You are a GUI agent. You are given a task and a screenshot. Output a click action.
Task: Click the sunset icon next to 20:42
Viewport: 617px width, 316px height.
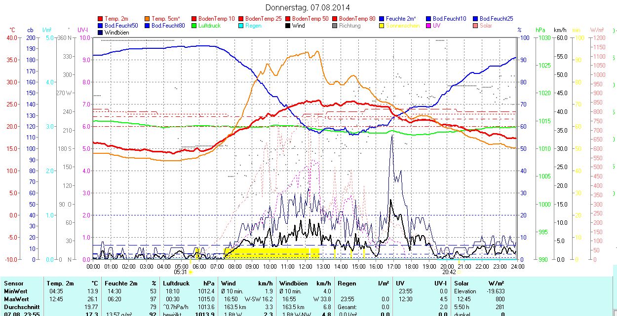459,272
